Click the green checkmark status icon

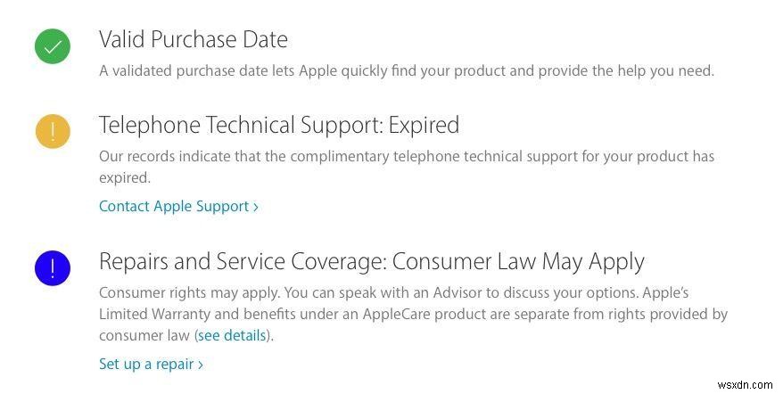(53, 46)
